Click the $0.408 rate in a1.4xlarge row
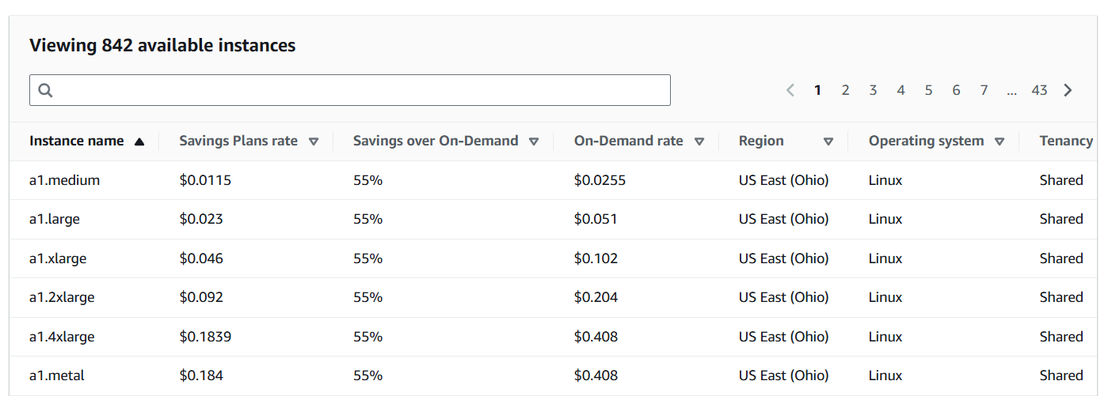 [x=596, y=337]
